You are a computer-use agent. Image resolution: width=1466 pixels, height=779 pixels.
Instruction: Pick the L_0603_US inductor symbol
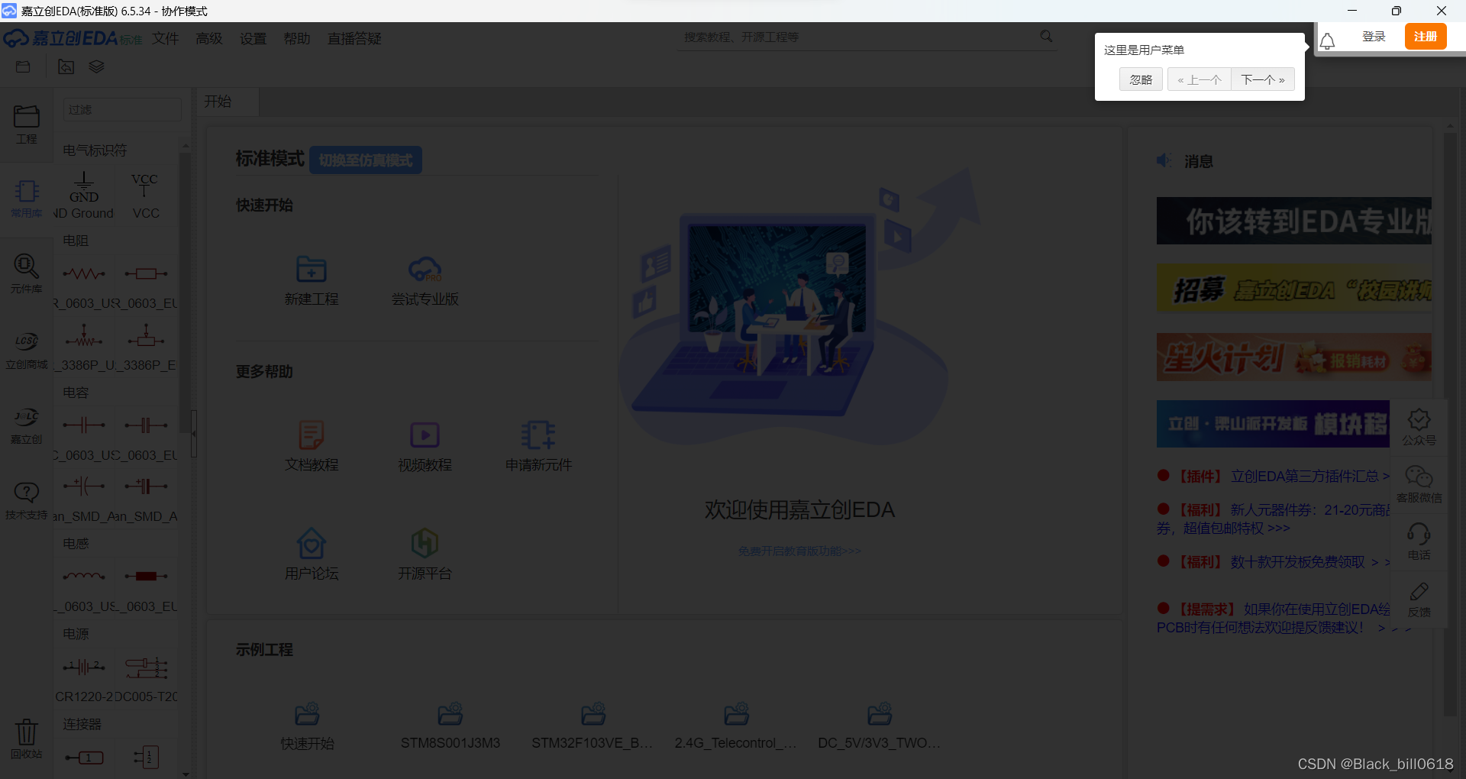pos(84,589)
